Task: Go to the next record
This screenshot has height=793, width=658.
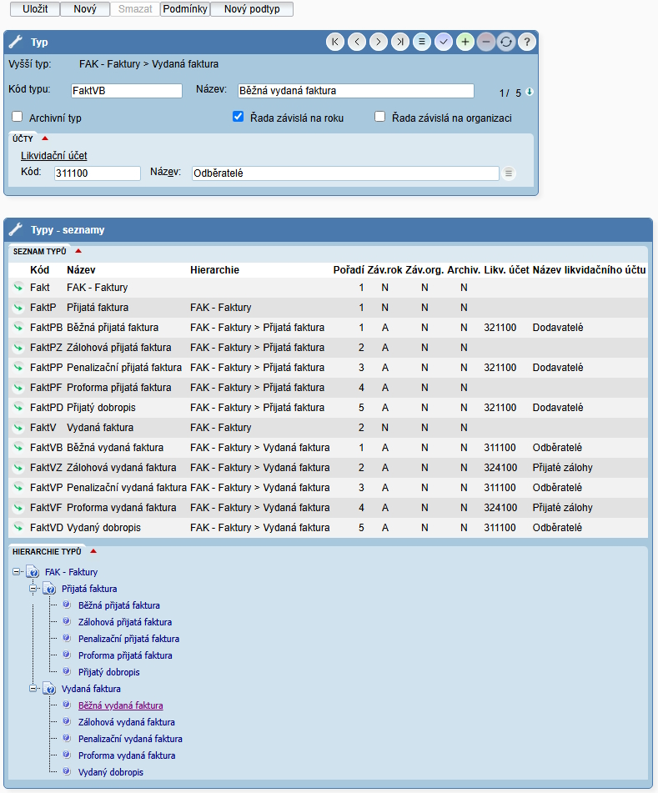Action: 379,42
